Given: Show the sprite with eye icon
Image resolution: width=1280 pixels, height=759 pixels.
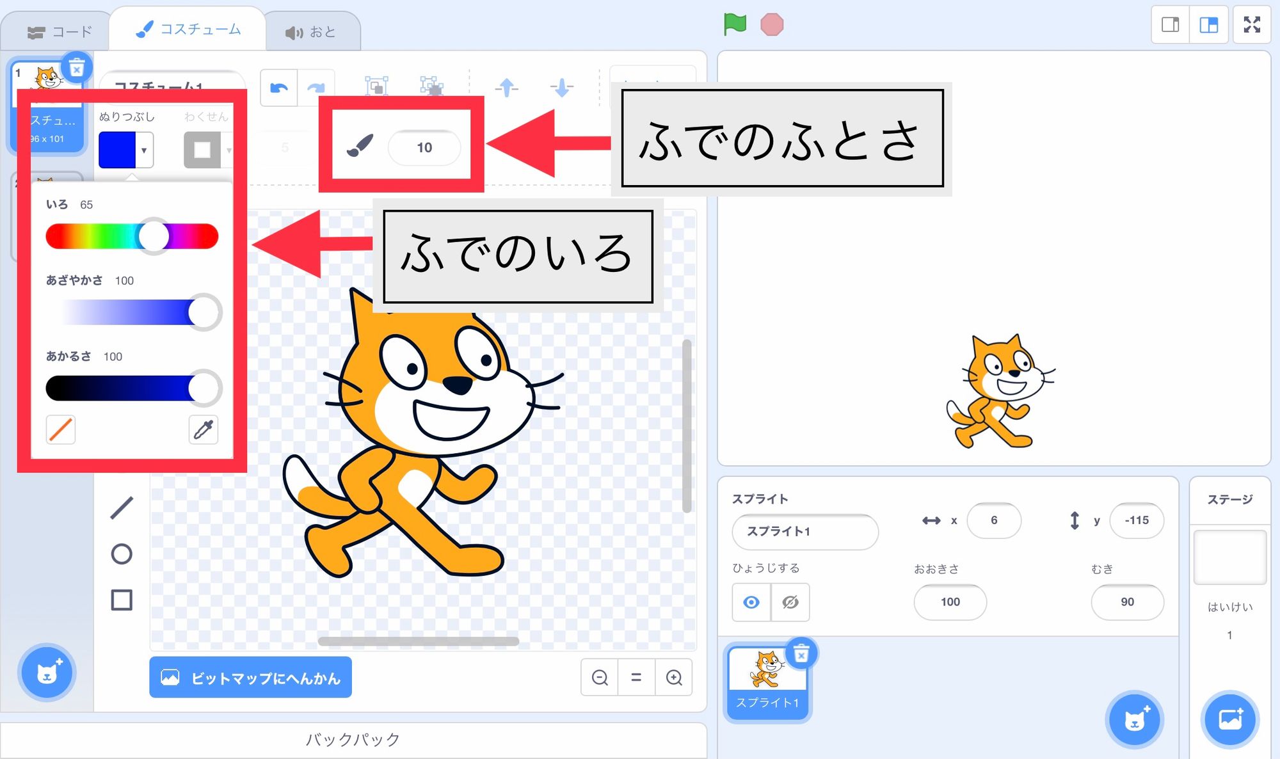Looking at the screenshot, I should coord(752,602).
